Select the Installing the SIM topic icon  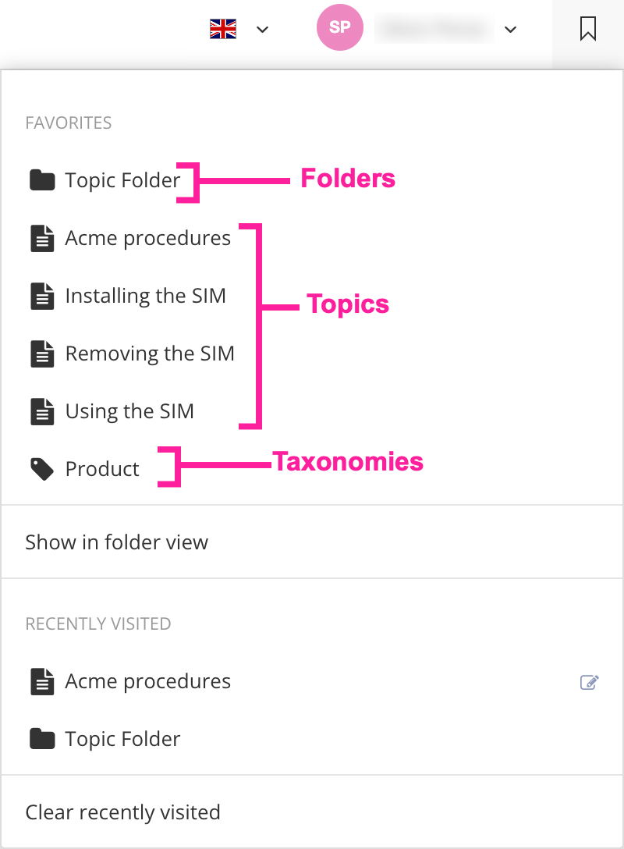pos(41,295)
